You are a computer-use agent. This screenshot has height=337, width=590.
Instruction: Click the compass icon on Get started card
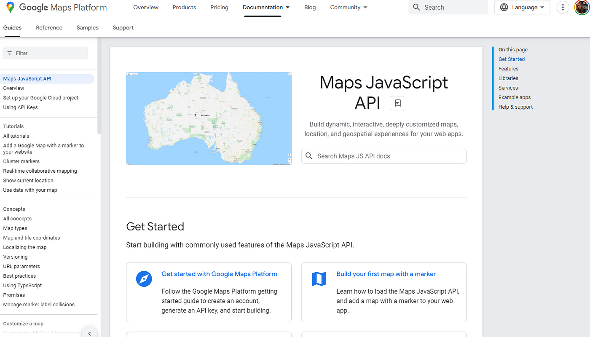(x=144, y=279)
